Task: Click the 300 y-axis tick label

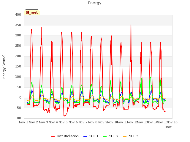Action: 18,35
